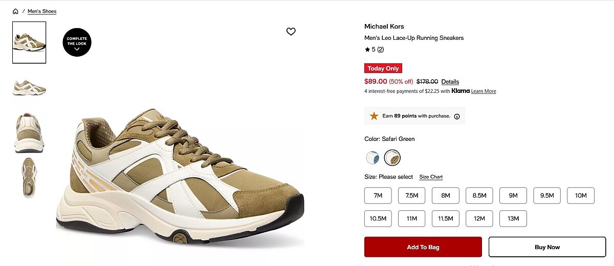Image resolution: width=614 pixels, height=266 pixels.
Task: View the rear heel view thumbnail
Action: pyautogui.click(x=29, y=133)
